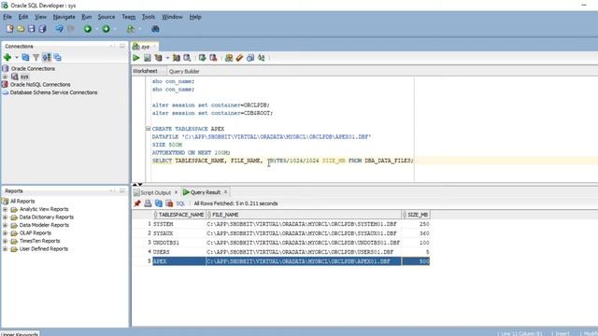Click the New file toolbar icon
Viewport: 598px width, 336px height.
click(10, 29)
